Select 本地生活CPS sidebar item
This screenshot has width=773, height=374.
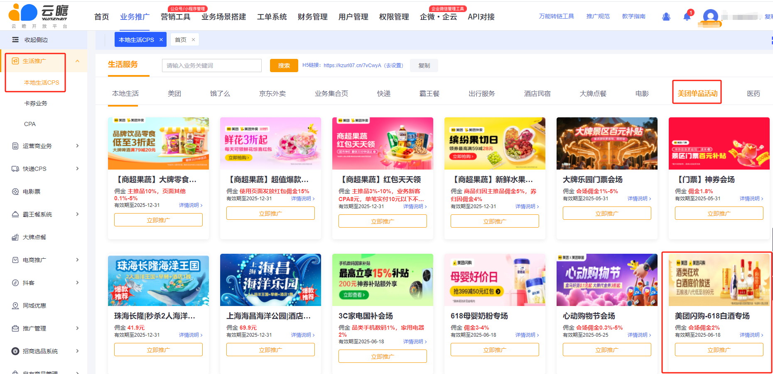42,83
